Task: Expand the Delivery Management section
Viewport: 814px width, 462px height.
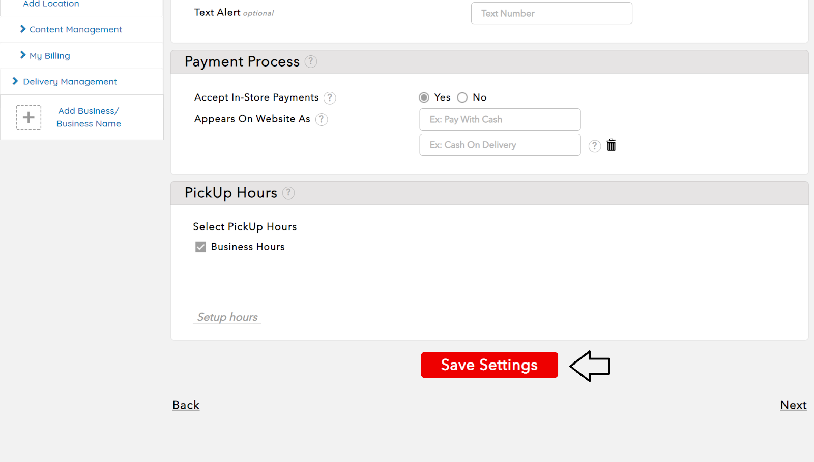Action: [70, 82]
